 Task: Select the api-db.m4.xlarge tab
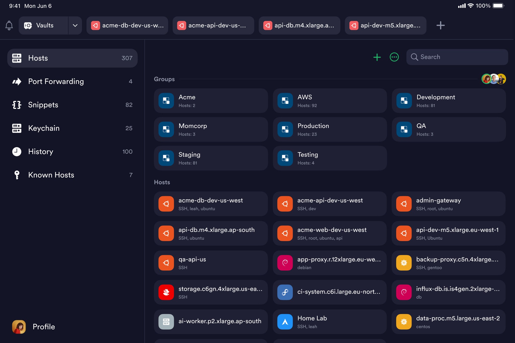299,25
